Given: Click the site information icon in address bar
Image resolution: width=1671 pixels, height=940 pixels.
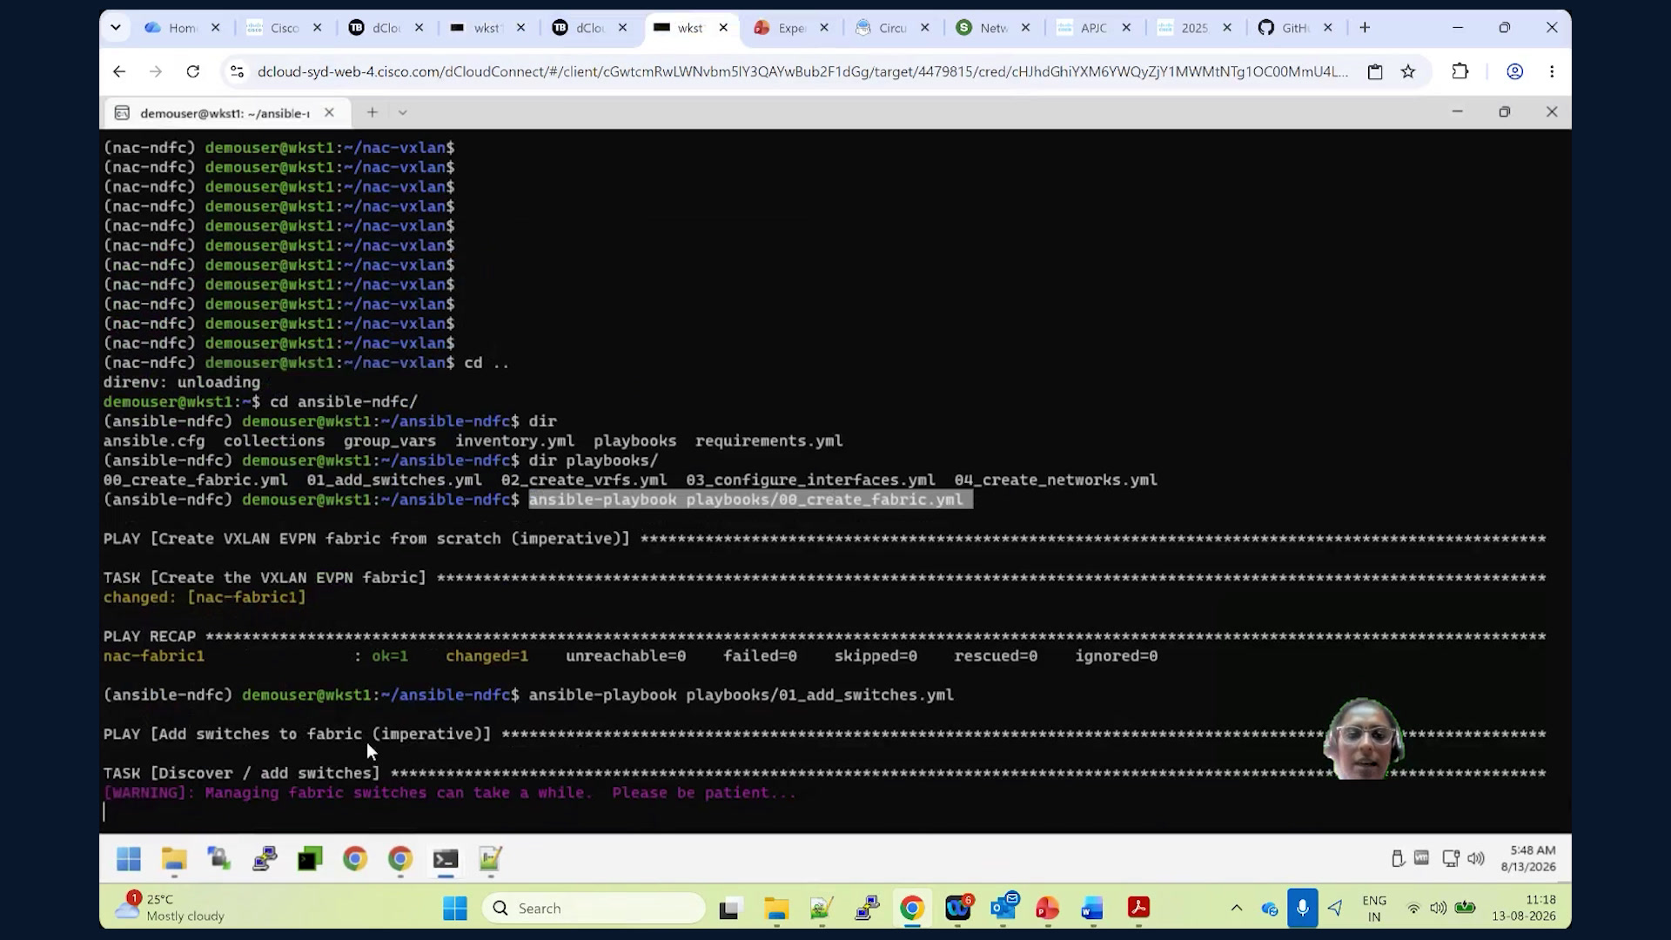Looking at the screenshot, I should point(237,71).
